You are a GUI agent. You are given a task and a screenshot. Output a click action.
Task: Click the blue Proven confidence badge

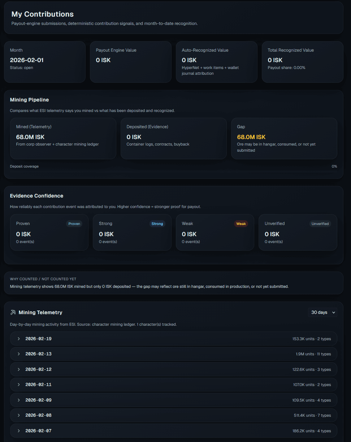click(x=74, y=224)
